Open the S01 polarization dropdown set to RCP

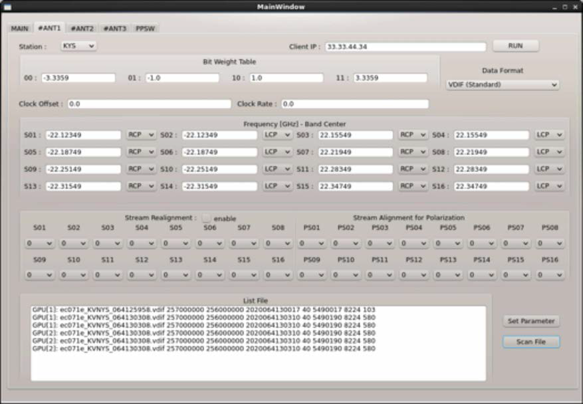point(141,135)
